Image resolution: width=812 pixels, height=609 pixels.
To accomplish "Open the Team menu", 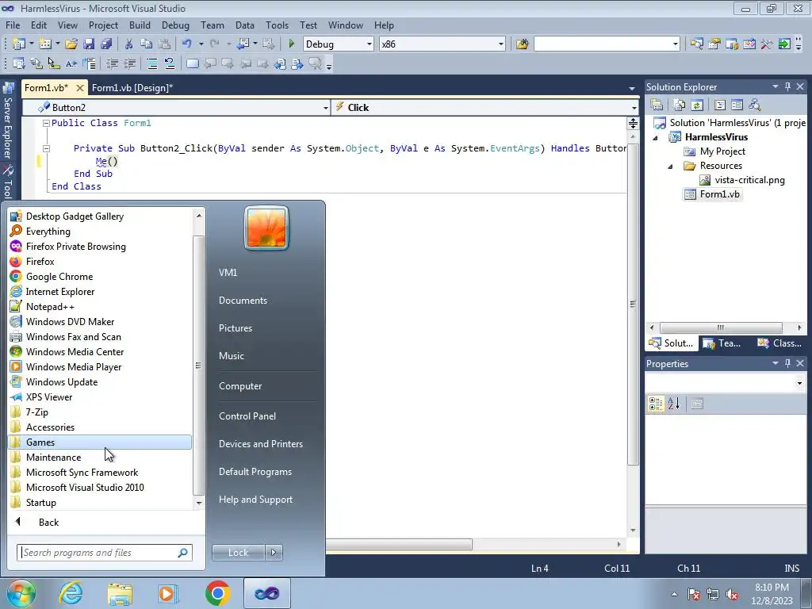I will [213, 25].
